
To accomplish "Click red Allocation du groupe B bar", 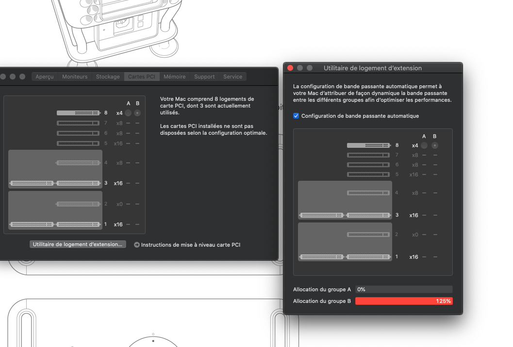I will tap(404, 301).
